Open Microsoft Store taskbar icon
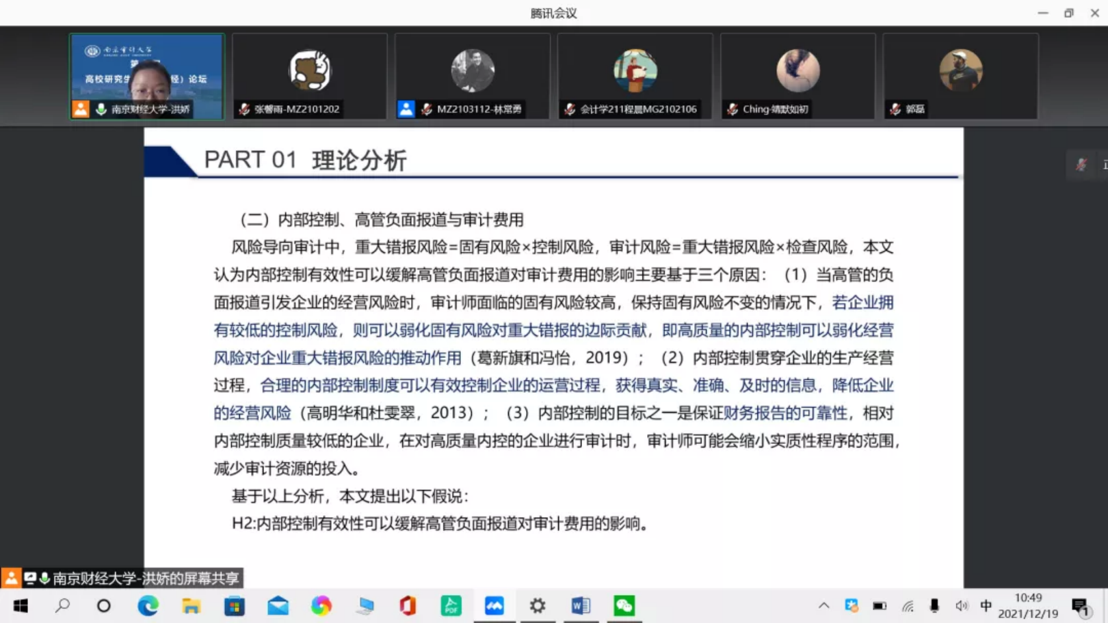The width and height of the screenshot is (1108, 623). [234, 606]
